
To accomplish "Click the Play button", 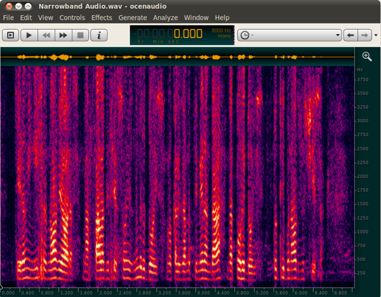I will [29, 35].
